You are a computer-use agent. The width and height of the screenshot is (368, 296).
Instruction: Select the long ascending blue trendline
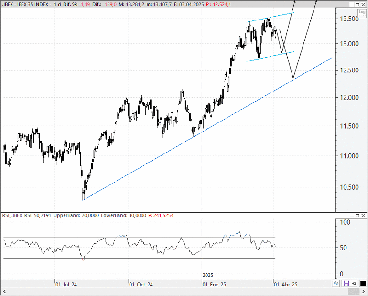click(207, 129)
